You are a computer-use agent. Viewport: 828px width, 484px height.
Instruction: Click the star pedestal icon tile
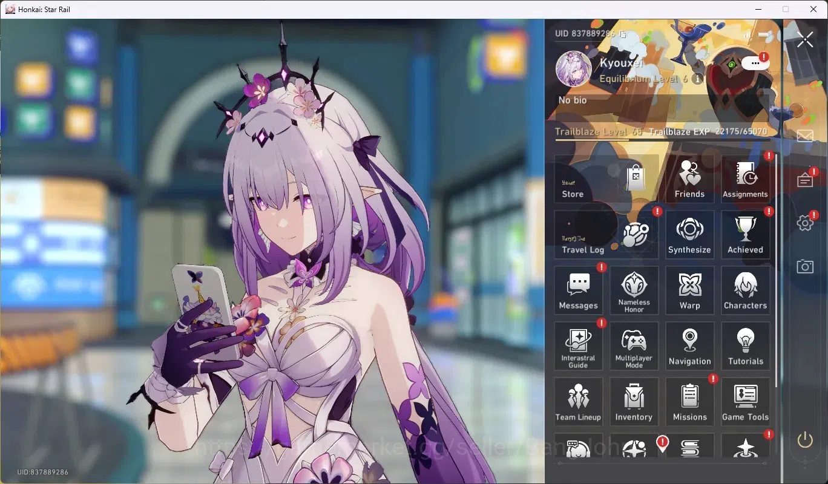click(745, 446)
